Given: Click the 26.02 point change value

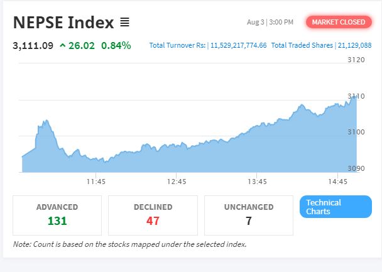Looking at the screenshot, I should pyautogui.click(x=82, y=45).
